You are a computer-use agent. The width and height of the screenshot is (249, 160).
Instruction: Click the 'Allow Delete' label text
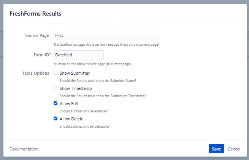tap(71, 119)
